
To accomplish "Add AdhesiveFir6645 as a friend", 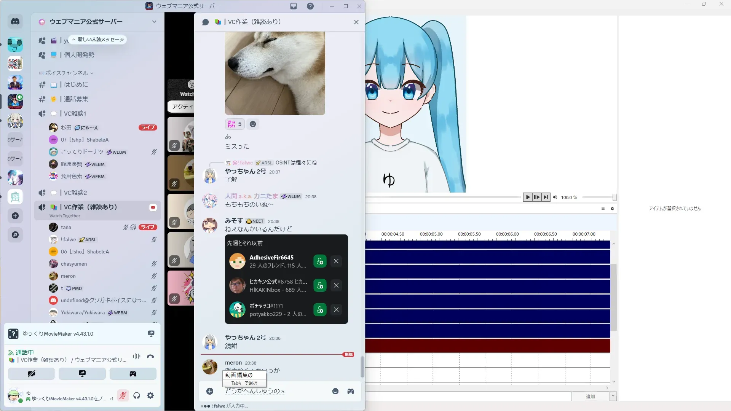I will click(x=320, y=261).
